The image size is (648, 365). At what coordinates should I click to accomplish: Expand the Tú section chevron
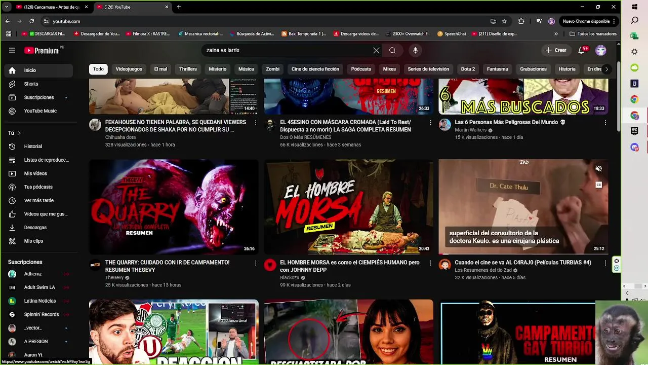(19, 133)
